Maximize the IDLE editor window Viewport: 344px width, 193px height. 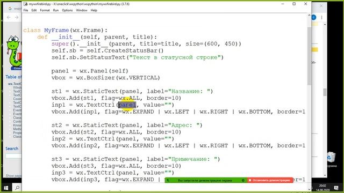294,4
